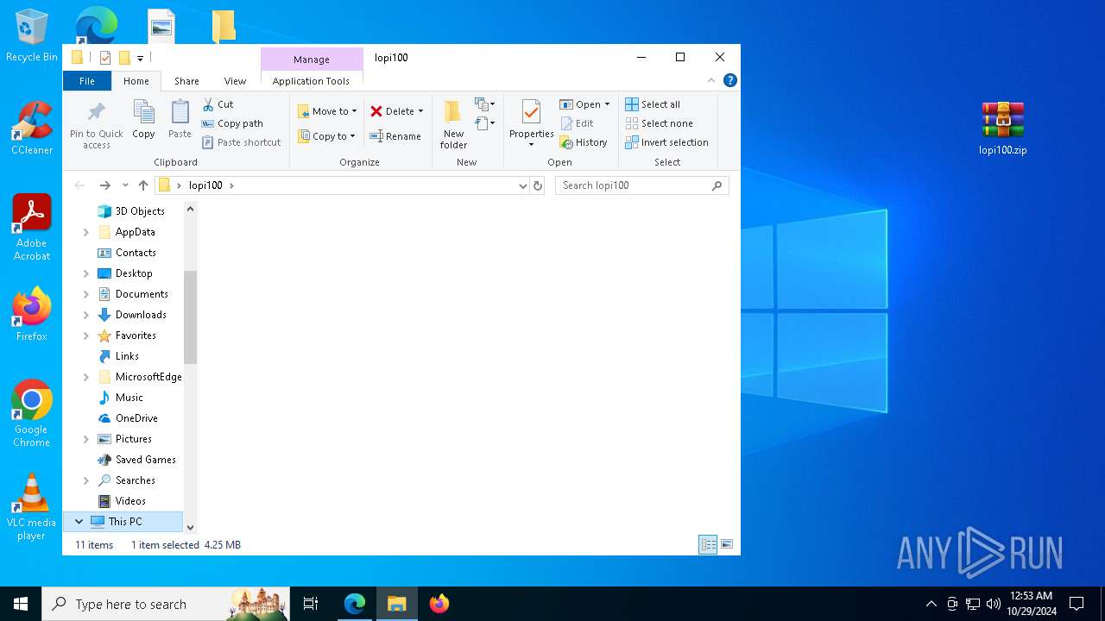Open the Windows Start menu
1105x621 pixels.
pyautogui.click(x=21, y=604)
